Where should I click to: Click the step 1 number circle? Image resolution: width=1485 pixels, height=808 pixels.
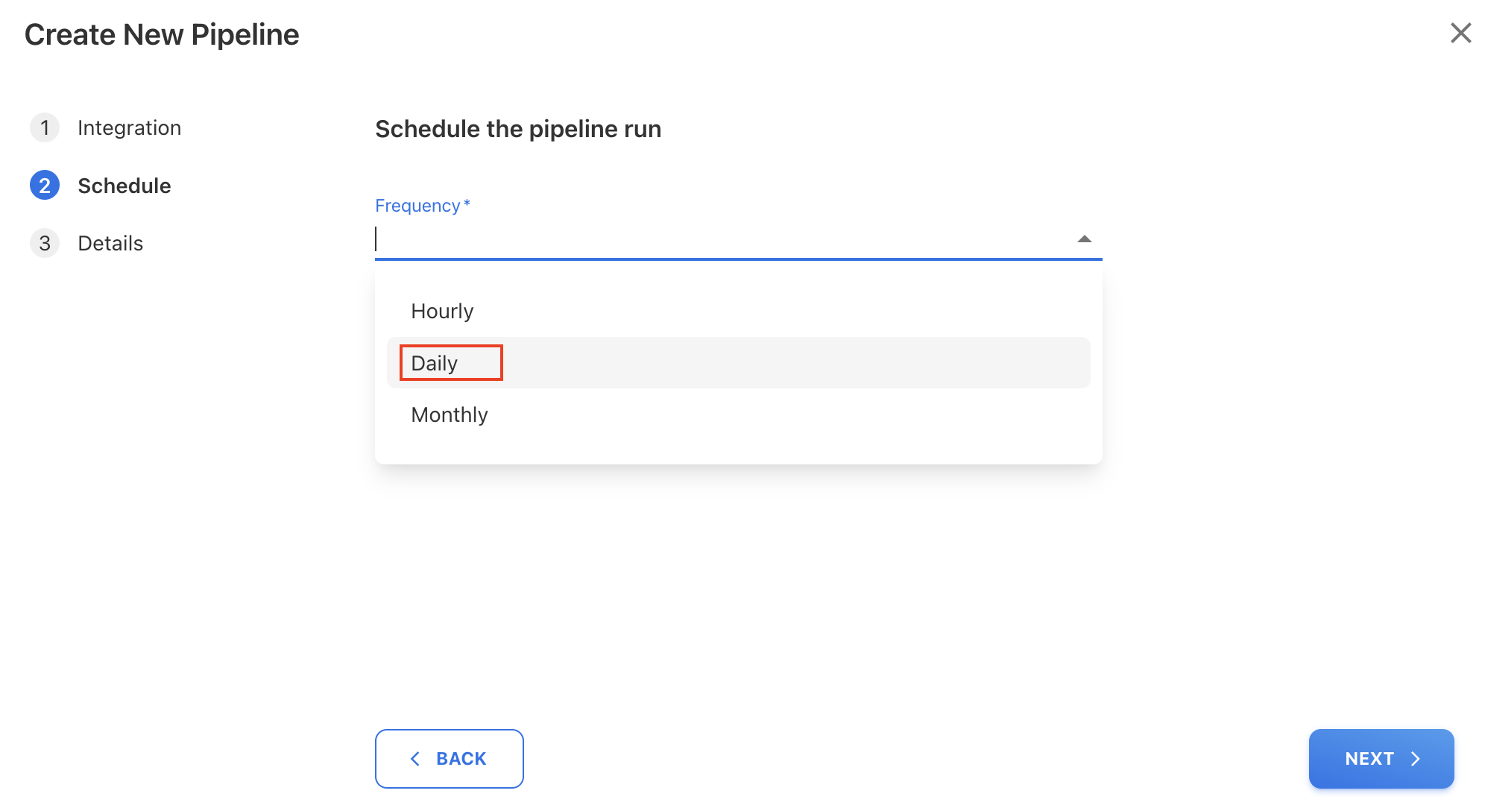click(45, 128)
